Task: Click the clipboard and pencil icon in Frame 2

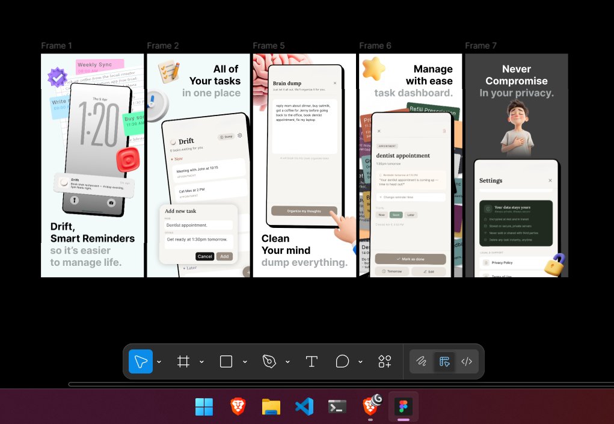Action: (x=169, y=72)
